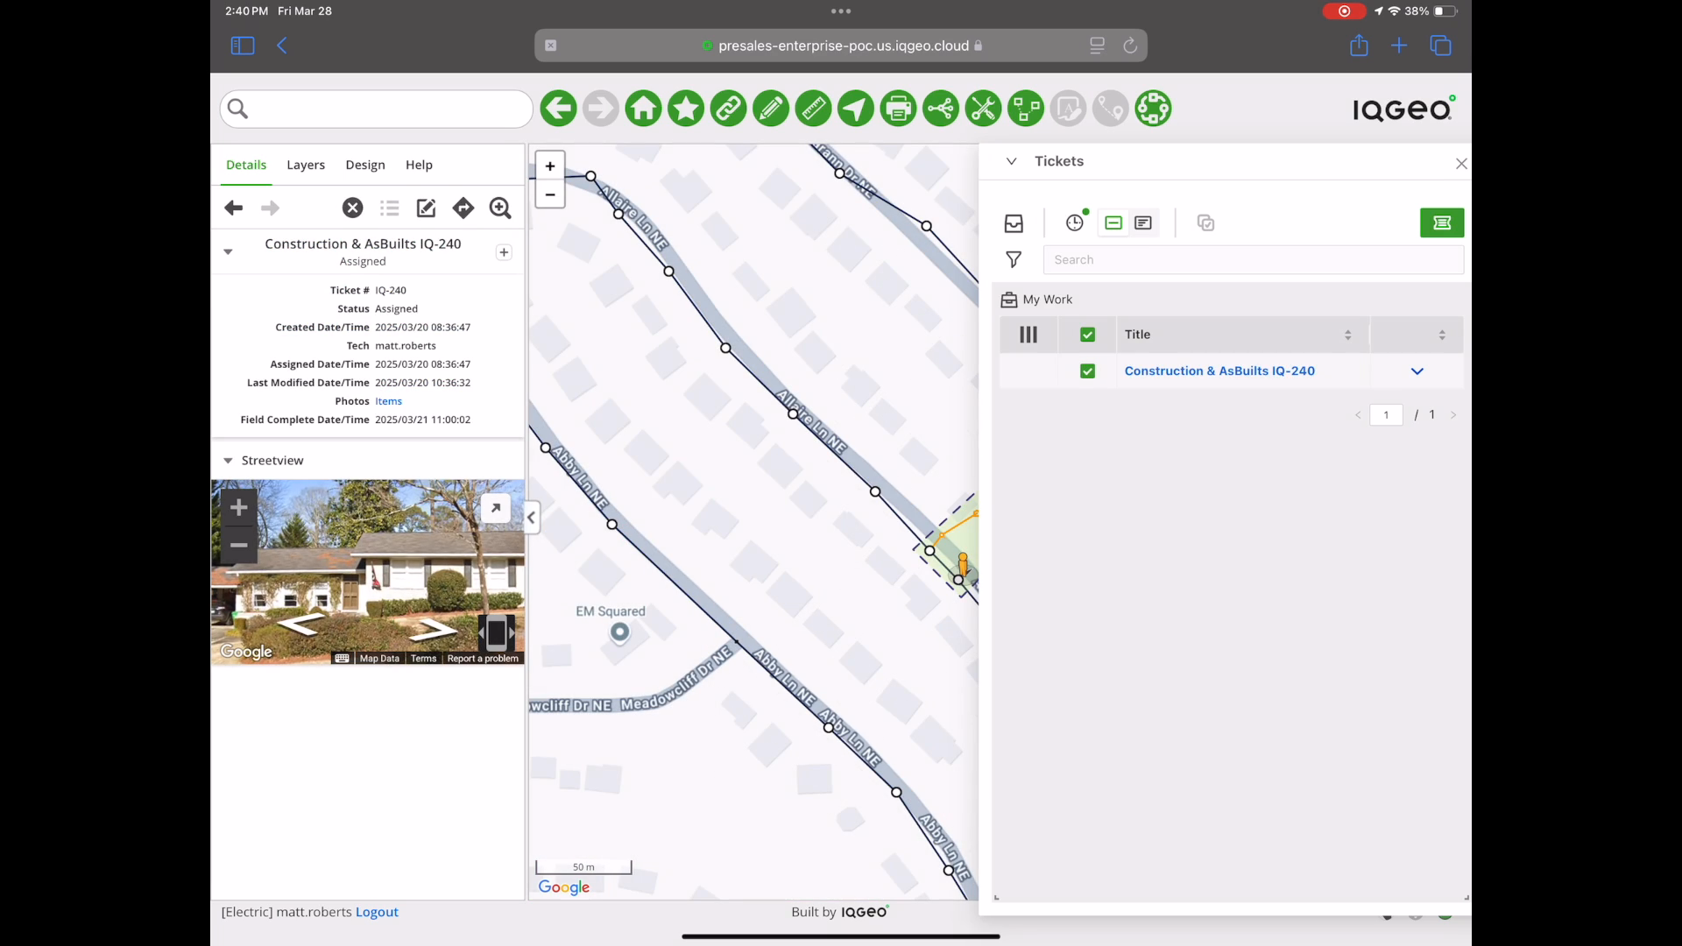The width and height of the screenshot is (1682, 946).
Task: Zoom to the feature with the magnifier icon
Action: (x=500, y=208)
